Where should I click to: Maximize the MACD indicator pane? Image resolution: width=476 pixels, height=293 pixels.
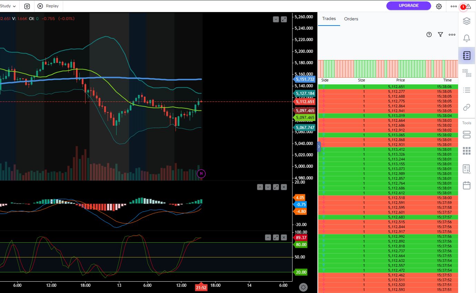(276, 187)
